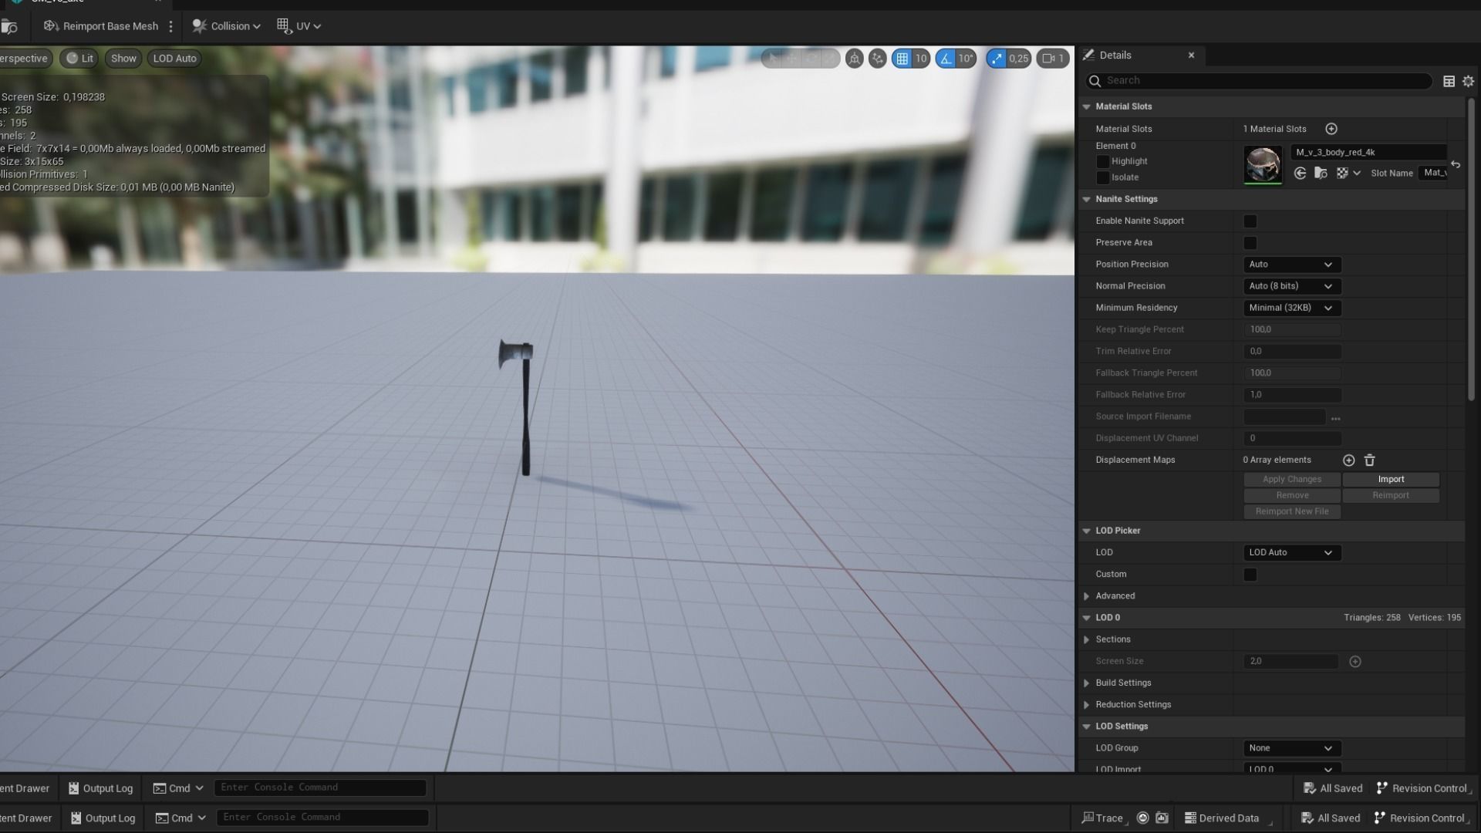
Task: Add a new material slot
Action: pyautogui.click(x=1331, y=129)
